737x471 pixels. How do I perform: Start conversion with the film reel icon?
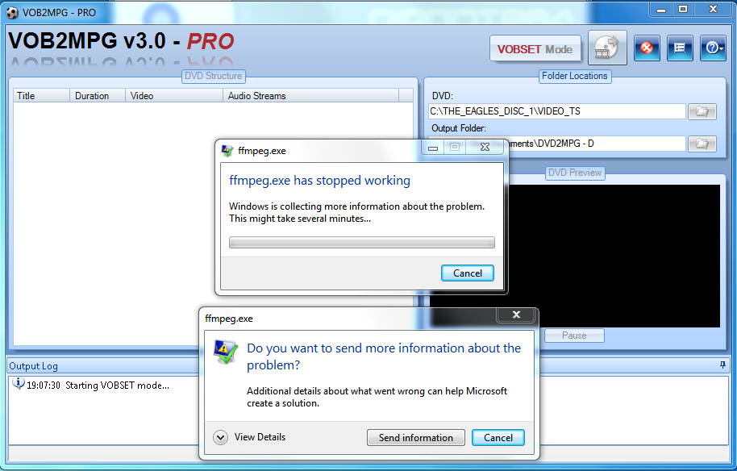pyautogui.click(x=607, y=48)
